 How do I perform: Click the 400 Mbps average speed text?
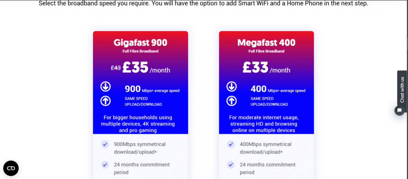pos(278,89)
